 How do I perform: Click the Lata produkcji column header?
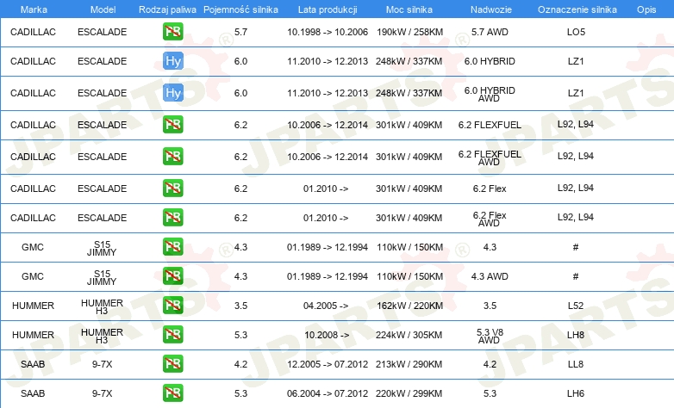point(328,9)
